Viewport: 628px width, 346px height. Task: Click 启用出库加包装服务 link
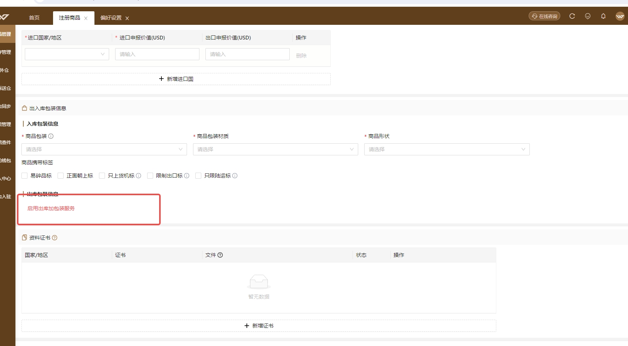click(x=51, y=208)
